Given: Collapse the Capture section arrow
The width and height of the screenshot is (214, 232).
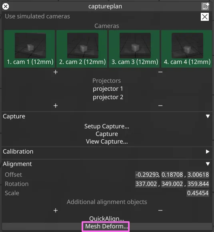Looking at the screenshot, I should (x=208, y=116).
